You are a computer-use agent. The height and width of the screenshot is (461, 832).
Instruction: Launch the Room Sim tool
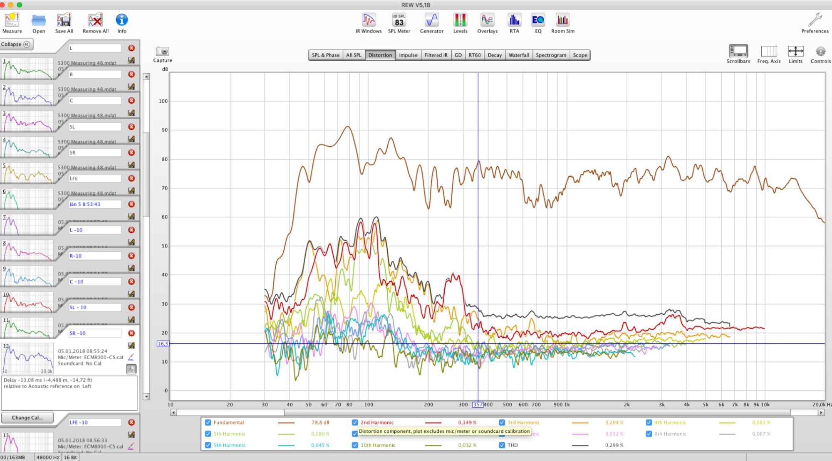(562, 20)
